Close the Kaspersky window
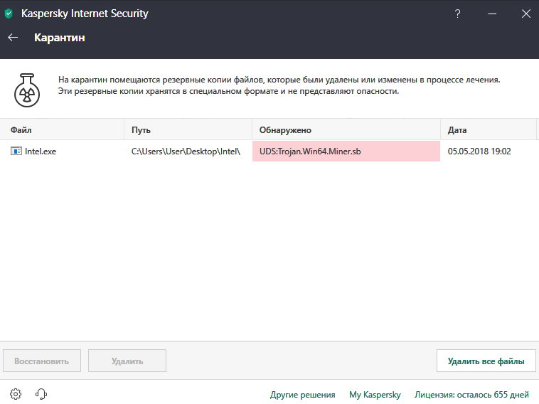Viewport: 539px width, 404px height. click(x=526, y=14)
